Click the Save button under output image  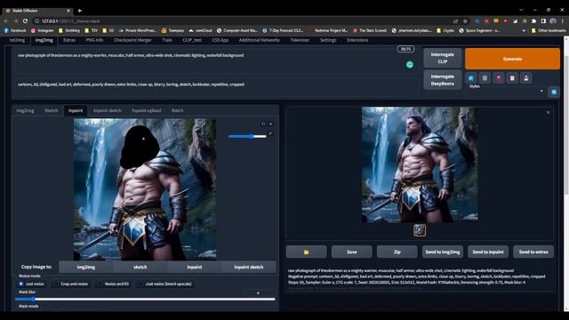click(352, 252)
